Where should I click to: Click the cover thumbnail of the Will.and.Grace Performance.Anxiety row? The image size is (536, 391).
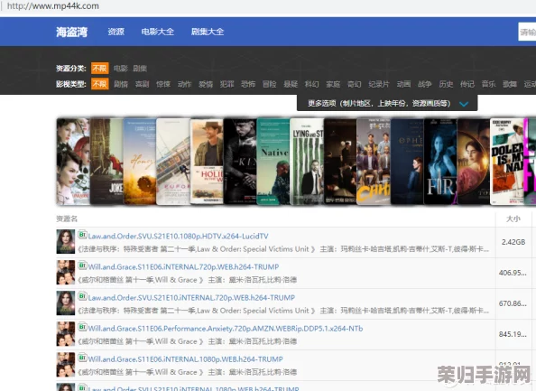(x=66, y=334)
